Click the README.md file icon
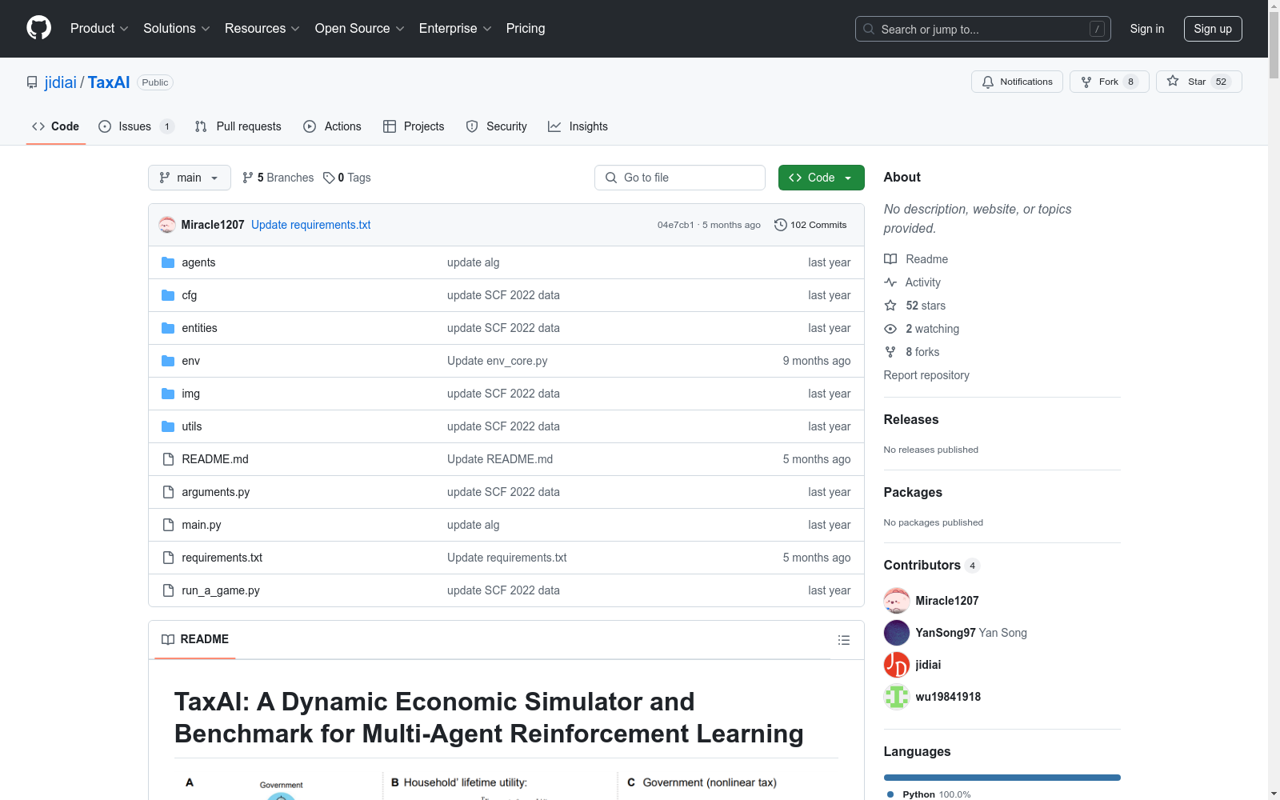Screen dimensions: 1280x800 pos(168,459)
